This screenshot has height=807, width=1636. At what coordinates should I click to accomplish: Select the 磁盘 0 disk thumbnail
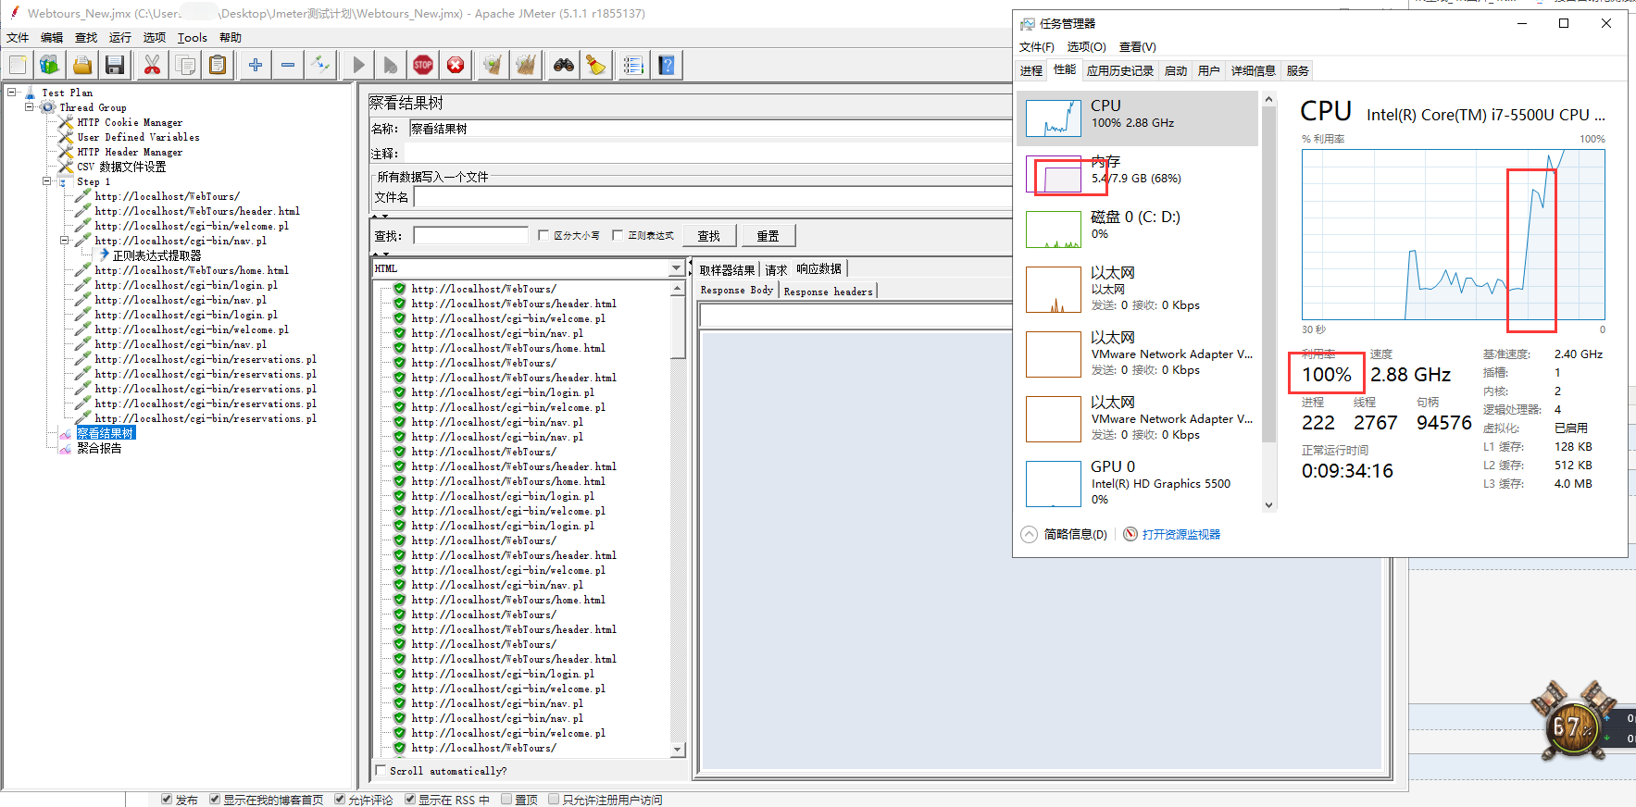tap(1054, 230)
